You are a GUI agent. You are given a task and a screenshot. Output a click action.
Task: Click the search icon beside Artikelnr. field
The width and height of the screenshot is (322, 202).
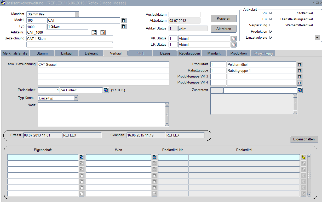point(103,32)
